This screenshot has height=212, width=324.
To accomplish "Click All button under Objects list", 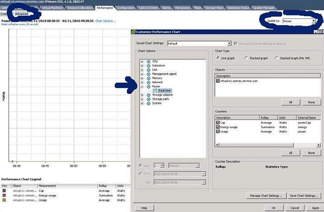I will [291, 102].
